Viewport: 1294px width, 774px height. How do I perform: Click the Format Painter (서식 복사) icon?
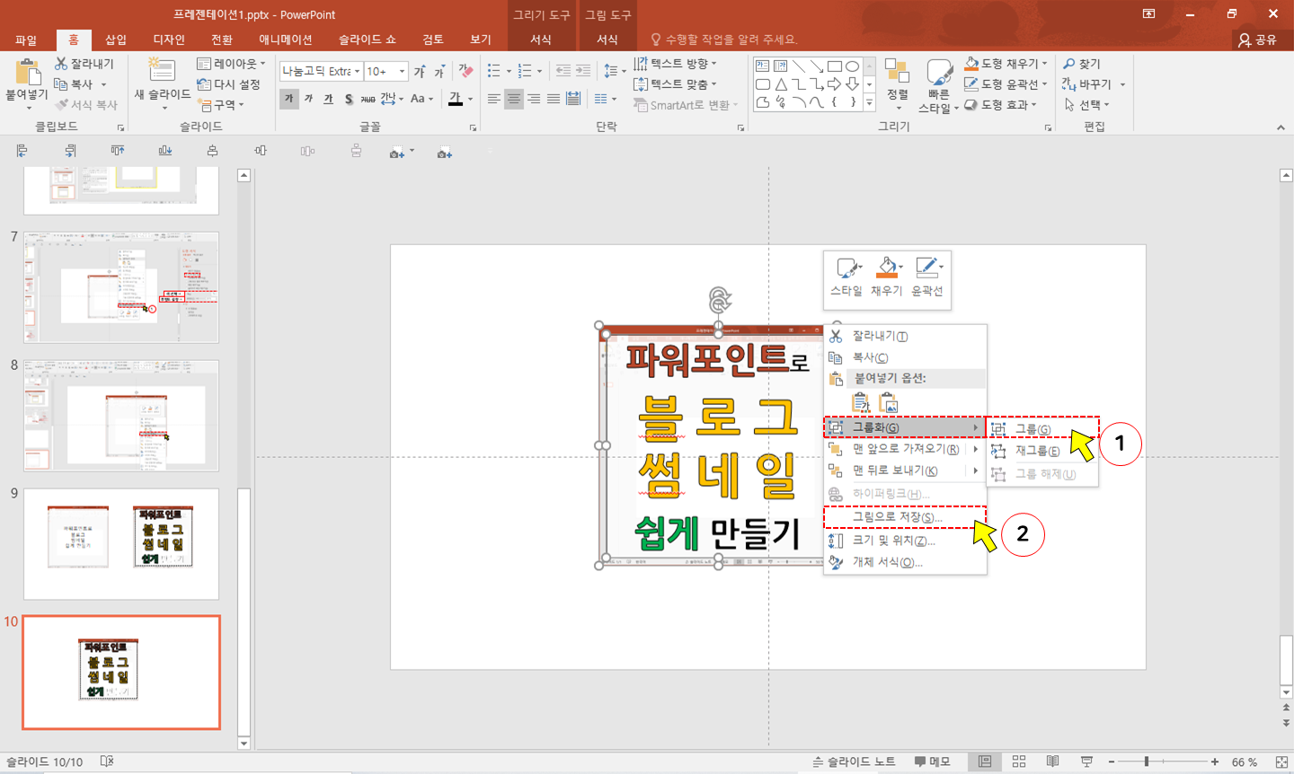point(61,104)
